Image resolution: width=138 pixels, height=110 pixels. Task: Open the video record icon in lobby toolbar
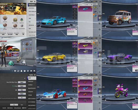[x=15, y=71]
